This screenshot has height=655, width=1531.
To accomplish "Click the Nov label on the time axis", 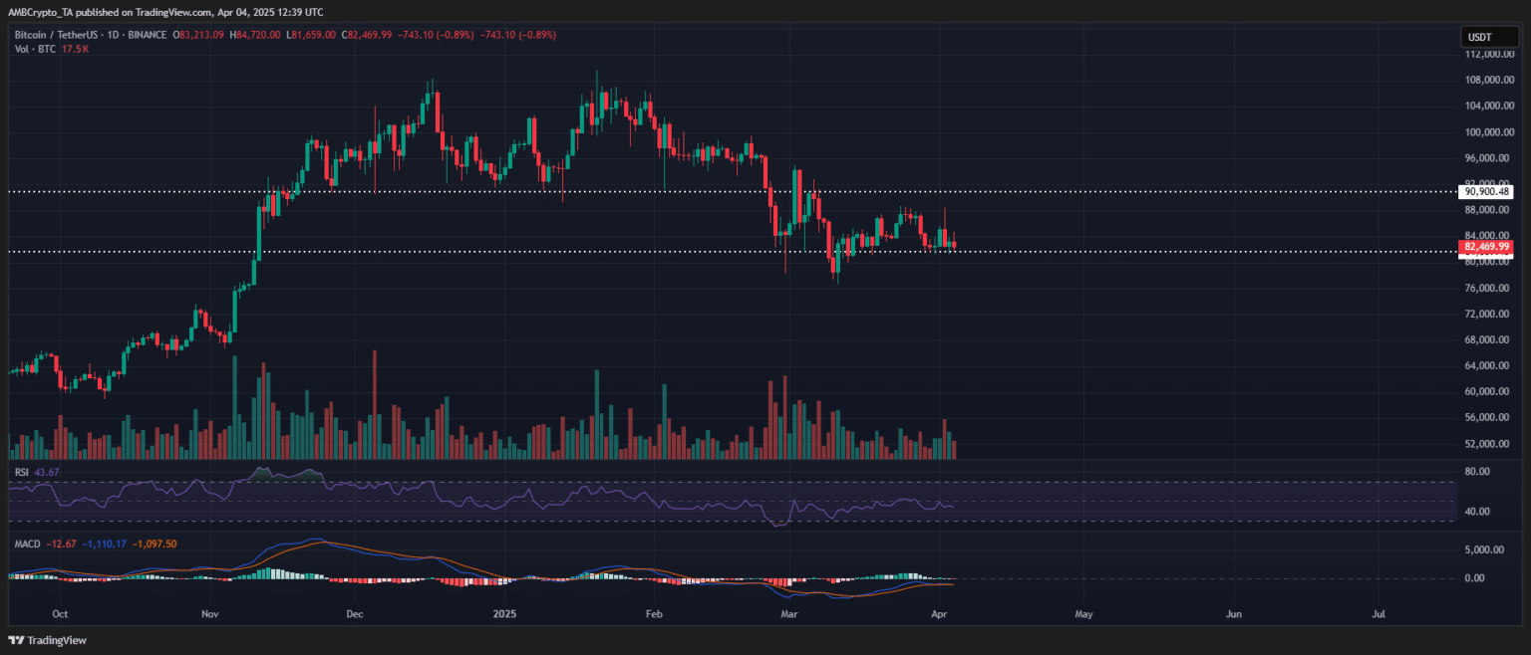I will (x=211, y=615).
